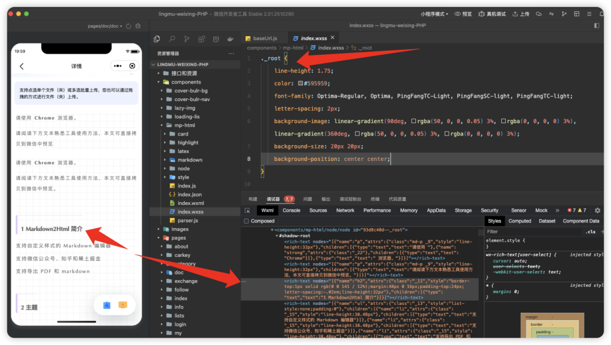This screenshot has width=611, height=345.
Task: Open parser.js in file tree
Action: point(188,220)
